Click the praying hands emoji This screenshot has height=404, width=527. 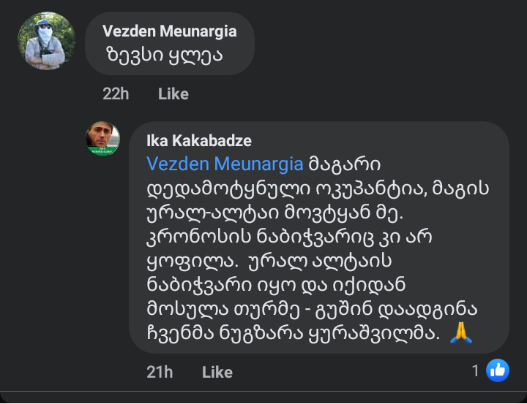[x=461, y=332]
